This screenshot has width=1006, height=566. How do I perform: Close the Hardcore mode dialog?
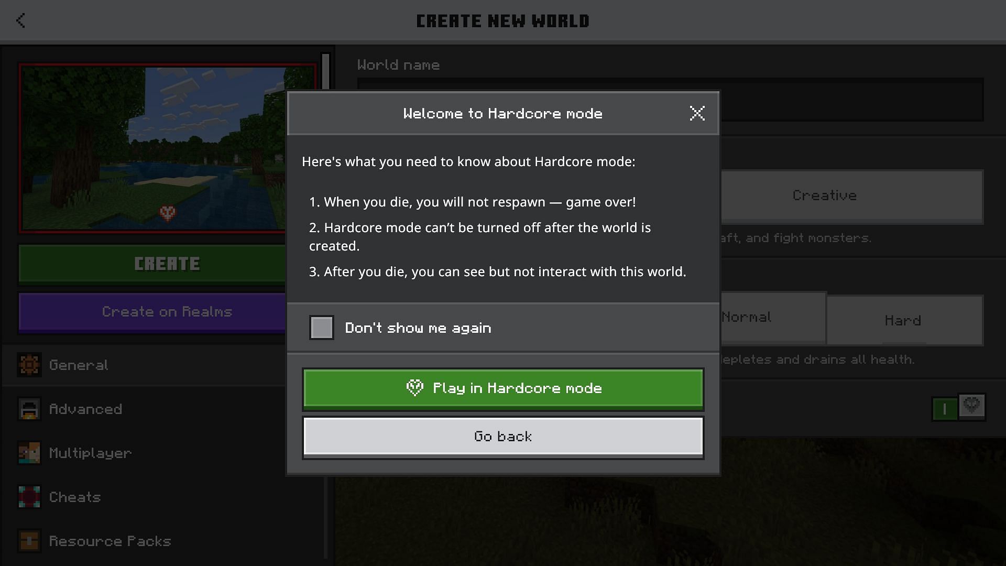coord(697,113)
